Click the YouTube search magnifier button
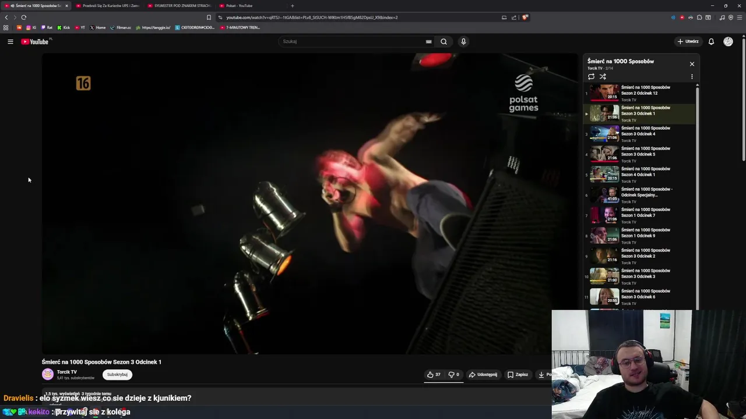This screenshot has height=419, width=746. pos(444,41)
